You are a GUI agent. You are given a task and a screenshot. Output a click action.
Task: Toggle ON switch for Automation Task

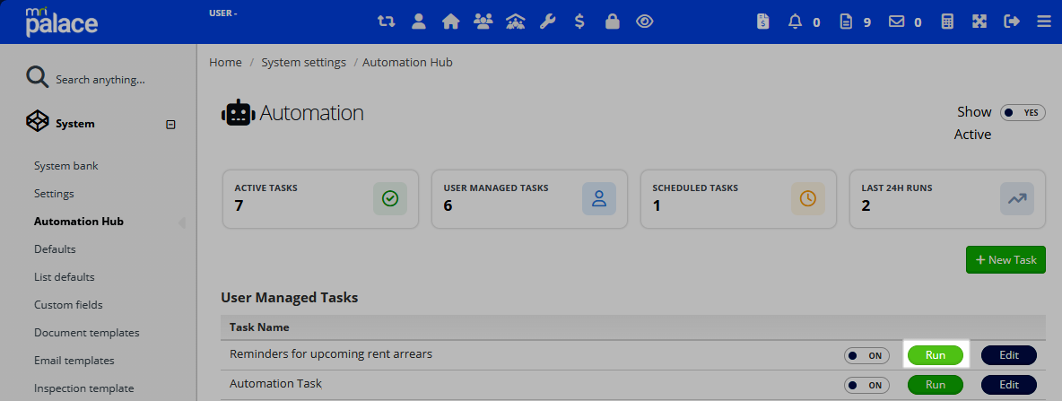pos(867,386)
